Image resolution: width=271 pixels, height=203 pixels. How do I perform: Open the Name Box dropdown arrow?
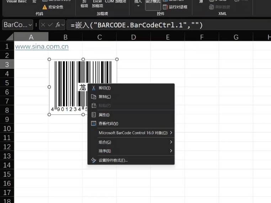[x=30, y=25]
